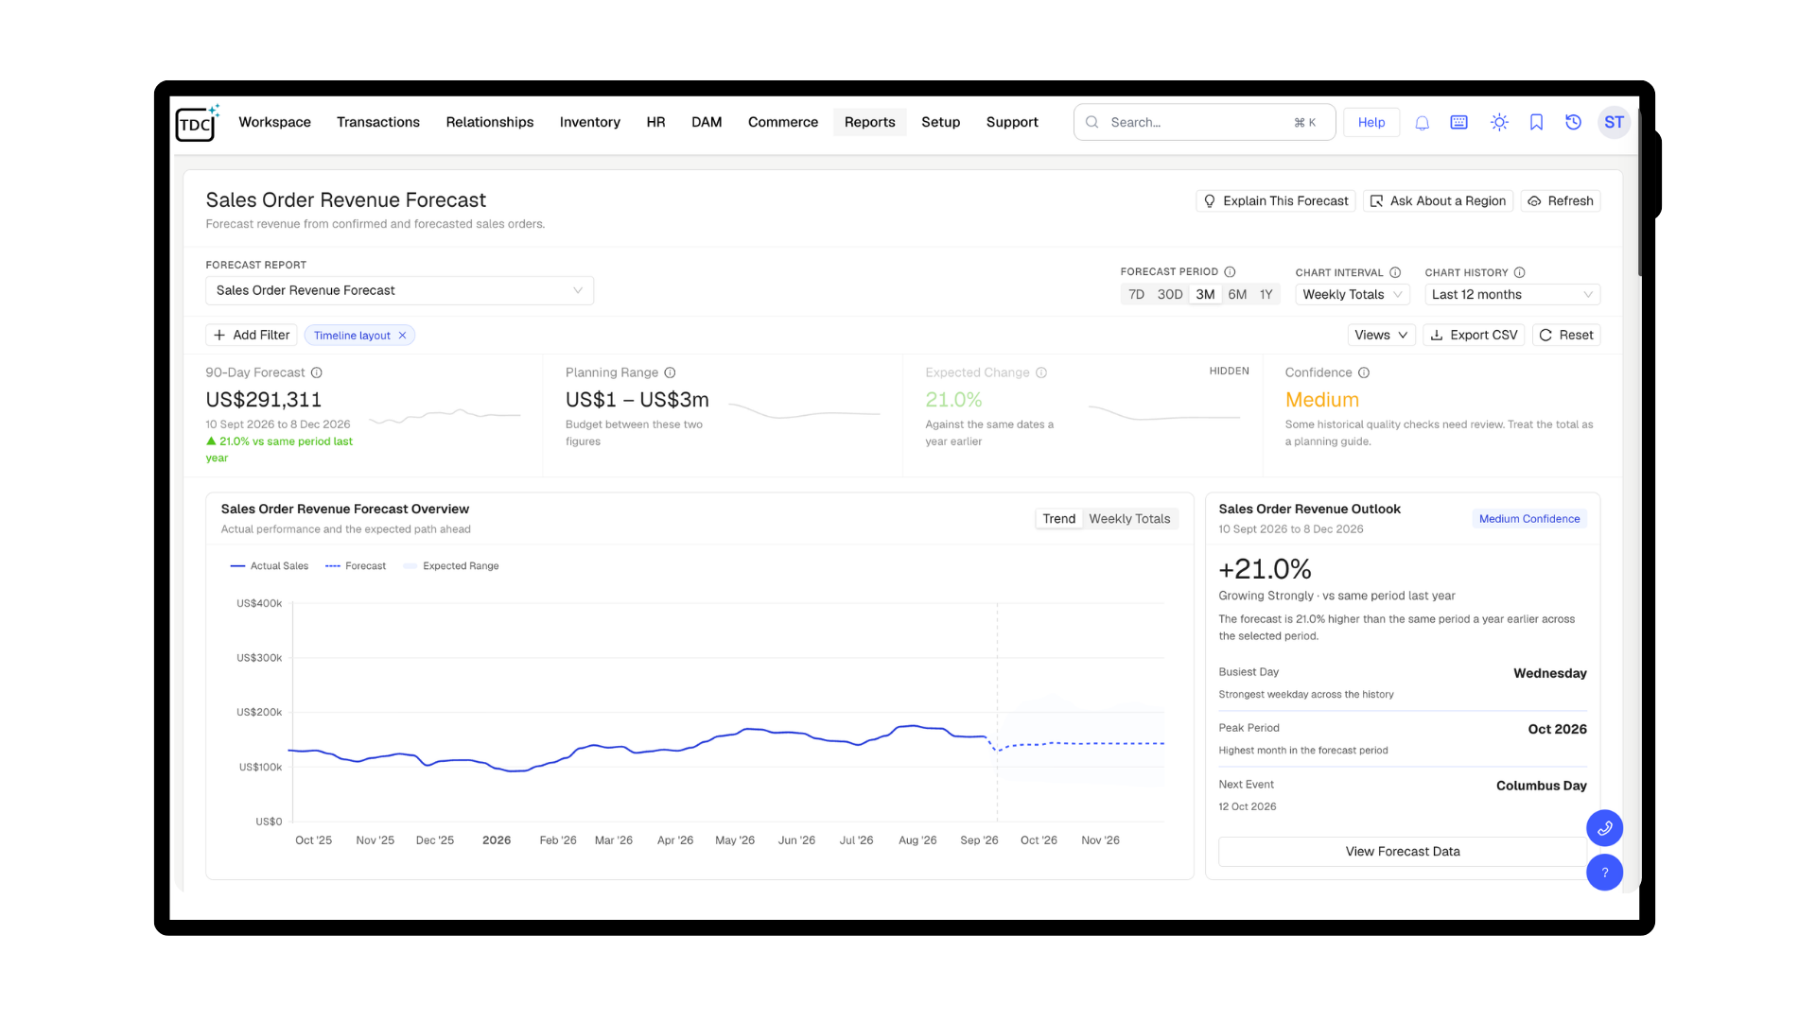This screenshot has height=1021, width=1816.
Task: Open the keyboard shortcuts icon
Action: click(x=1458, y=123)
